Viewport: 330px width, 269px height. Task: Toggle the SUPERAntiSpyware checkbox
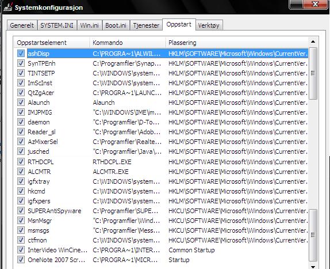[x=21, y=211]
